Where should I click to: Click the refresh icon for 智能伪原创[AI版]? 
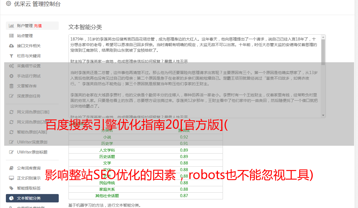11,132
